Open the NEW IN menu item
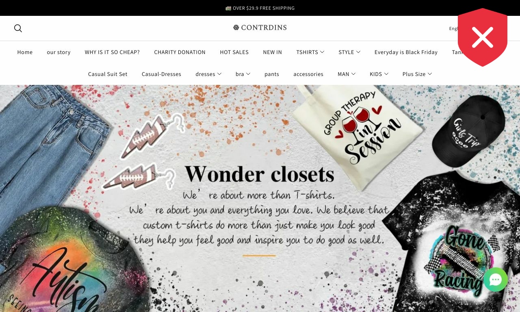Viewport: 520px width, 312px height. 273,52
